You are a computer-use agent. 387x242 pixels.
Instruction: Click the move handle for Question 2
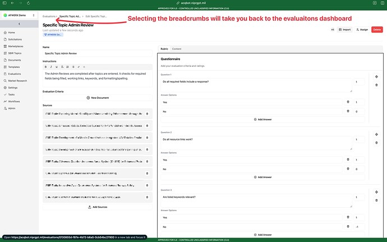click(376, 134)
